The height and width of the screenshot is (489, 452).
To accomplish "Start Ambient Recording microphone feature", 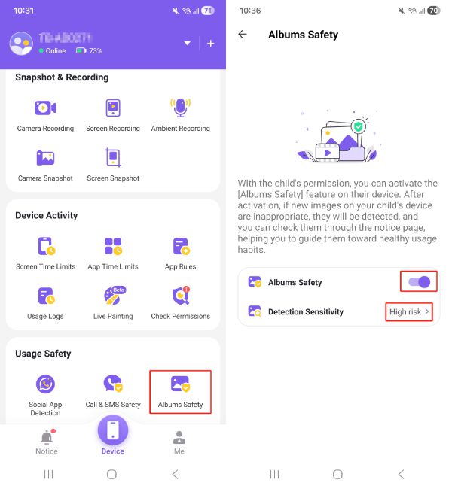I will (x=180, y=115).
